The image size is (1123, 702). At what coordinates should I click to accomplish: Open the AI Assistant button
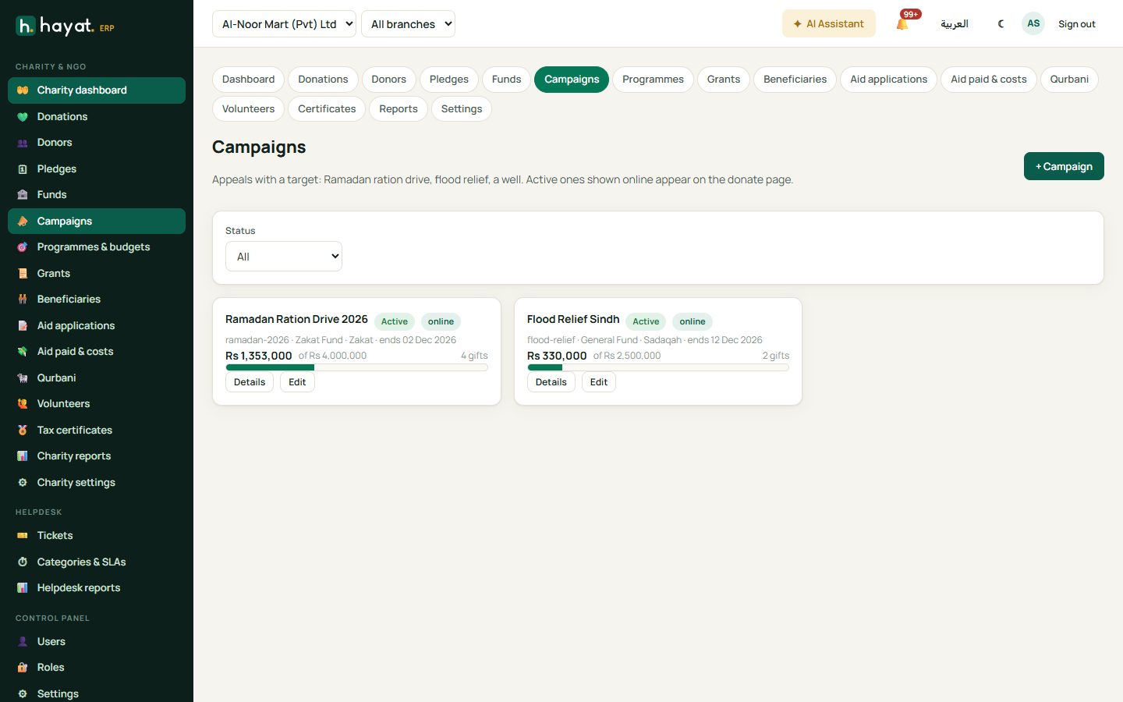[828, 24]
